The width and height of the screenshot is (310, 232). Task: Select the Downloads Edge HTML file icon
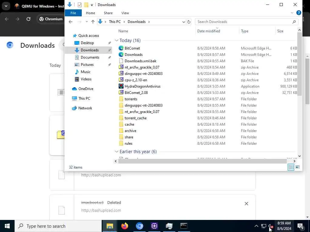[x=121, y=54]
